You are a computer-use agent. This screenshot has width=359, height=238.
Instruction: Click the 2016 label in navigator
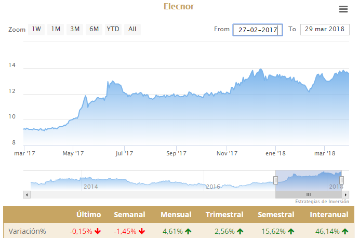[213, 187]
